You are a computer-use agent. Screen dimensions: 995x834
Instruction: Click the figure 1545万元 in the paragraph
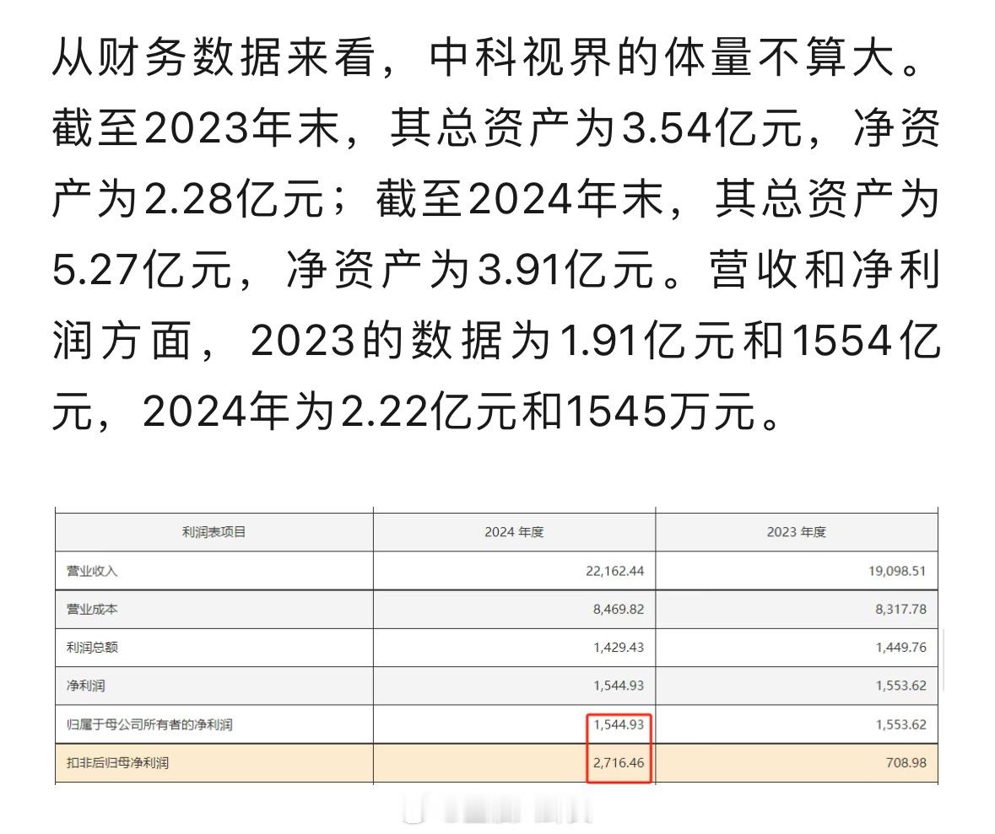click(660, 412)
